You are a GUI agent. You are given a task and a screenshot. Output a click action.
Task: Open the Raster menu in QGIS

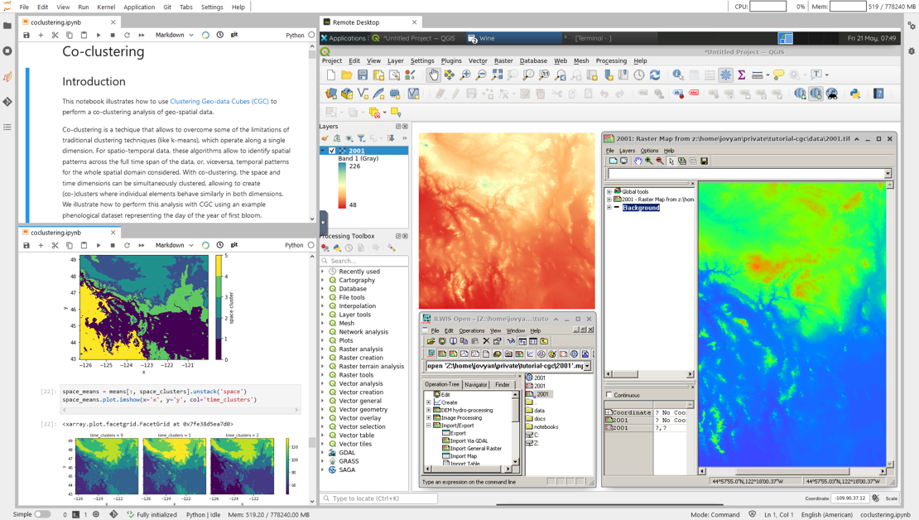[x=503, y=60]
